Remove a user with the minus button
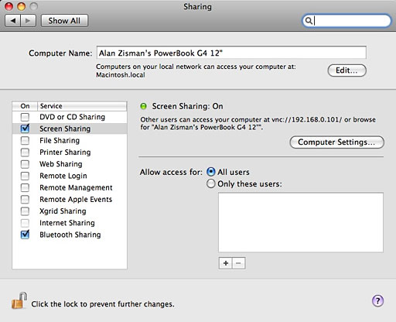396x322 pixels. point(238,263)
